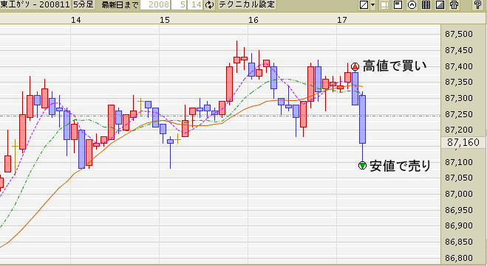Viewport: 487px width, 266px height.
Task: Click the 86,800 price axis label
Action: [x=459, y=258]
